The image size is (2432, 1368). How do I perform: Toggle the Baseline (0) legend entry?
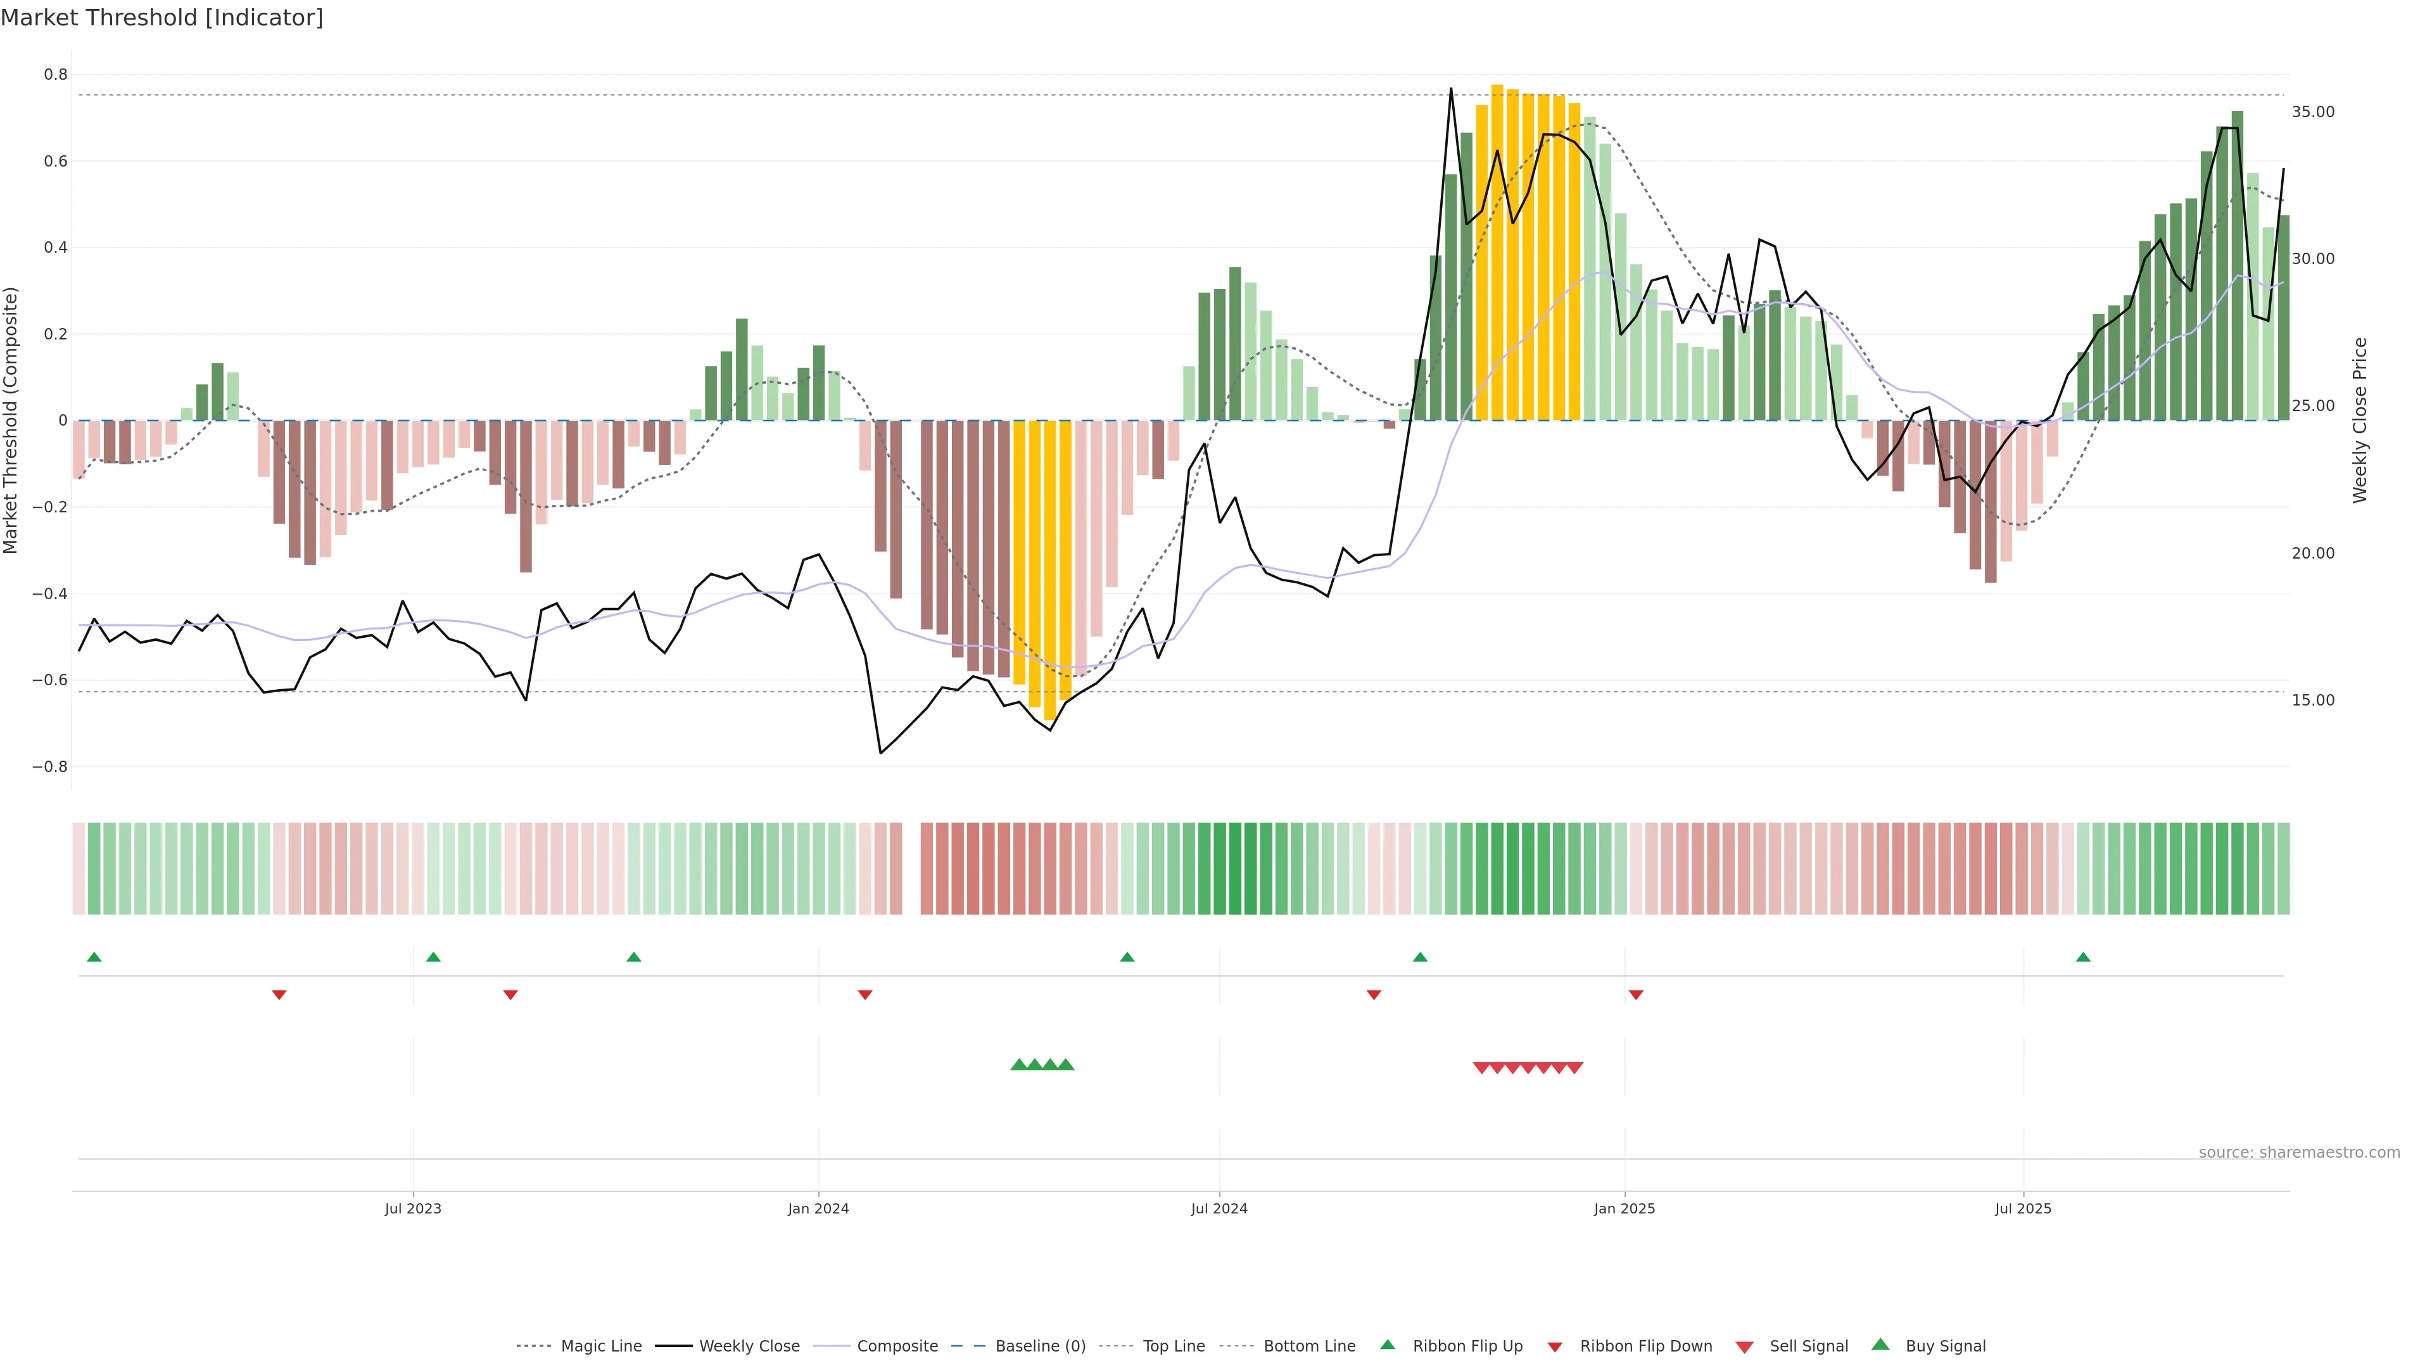1039,1346
